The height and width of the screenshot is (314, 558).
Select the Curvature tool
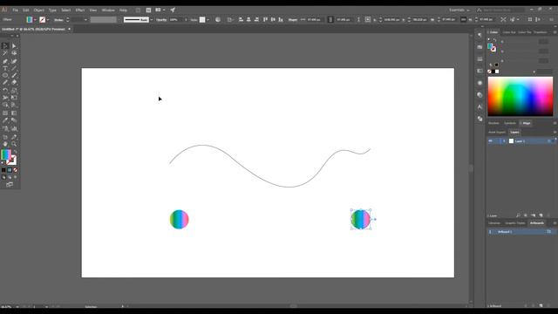click(14, 61)
